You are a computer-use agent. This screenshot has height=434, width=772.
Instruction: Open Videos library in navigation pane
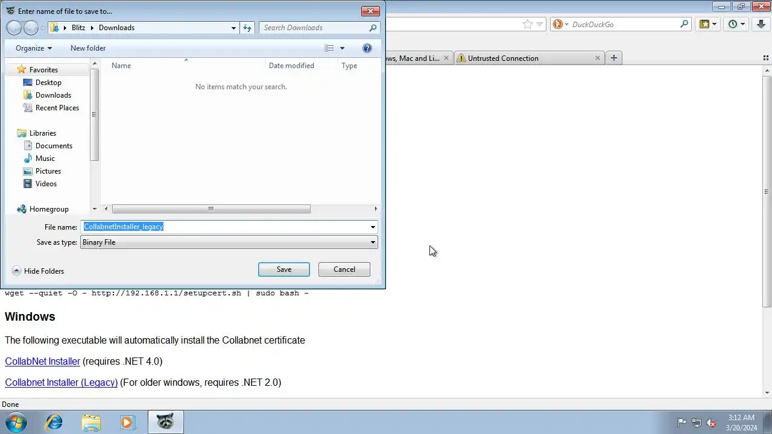pyautogui.click(x=46, y=184)
